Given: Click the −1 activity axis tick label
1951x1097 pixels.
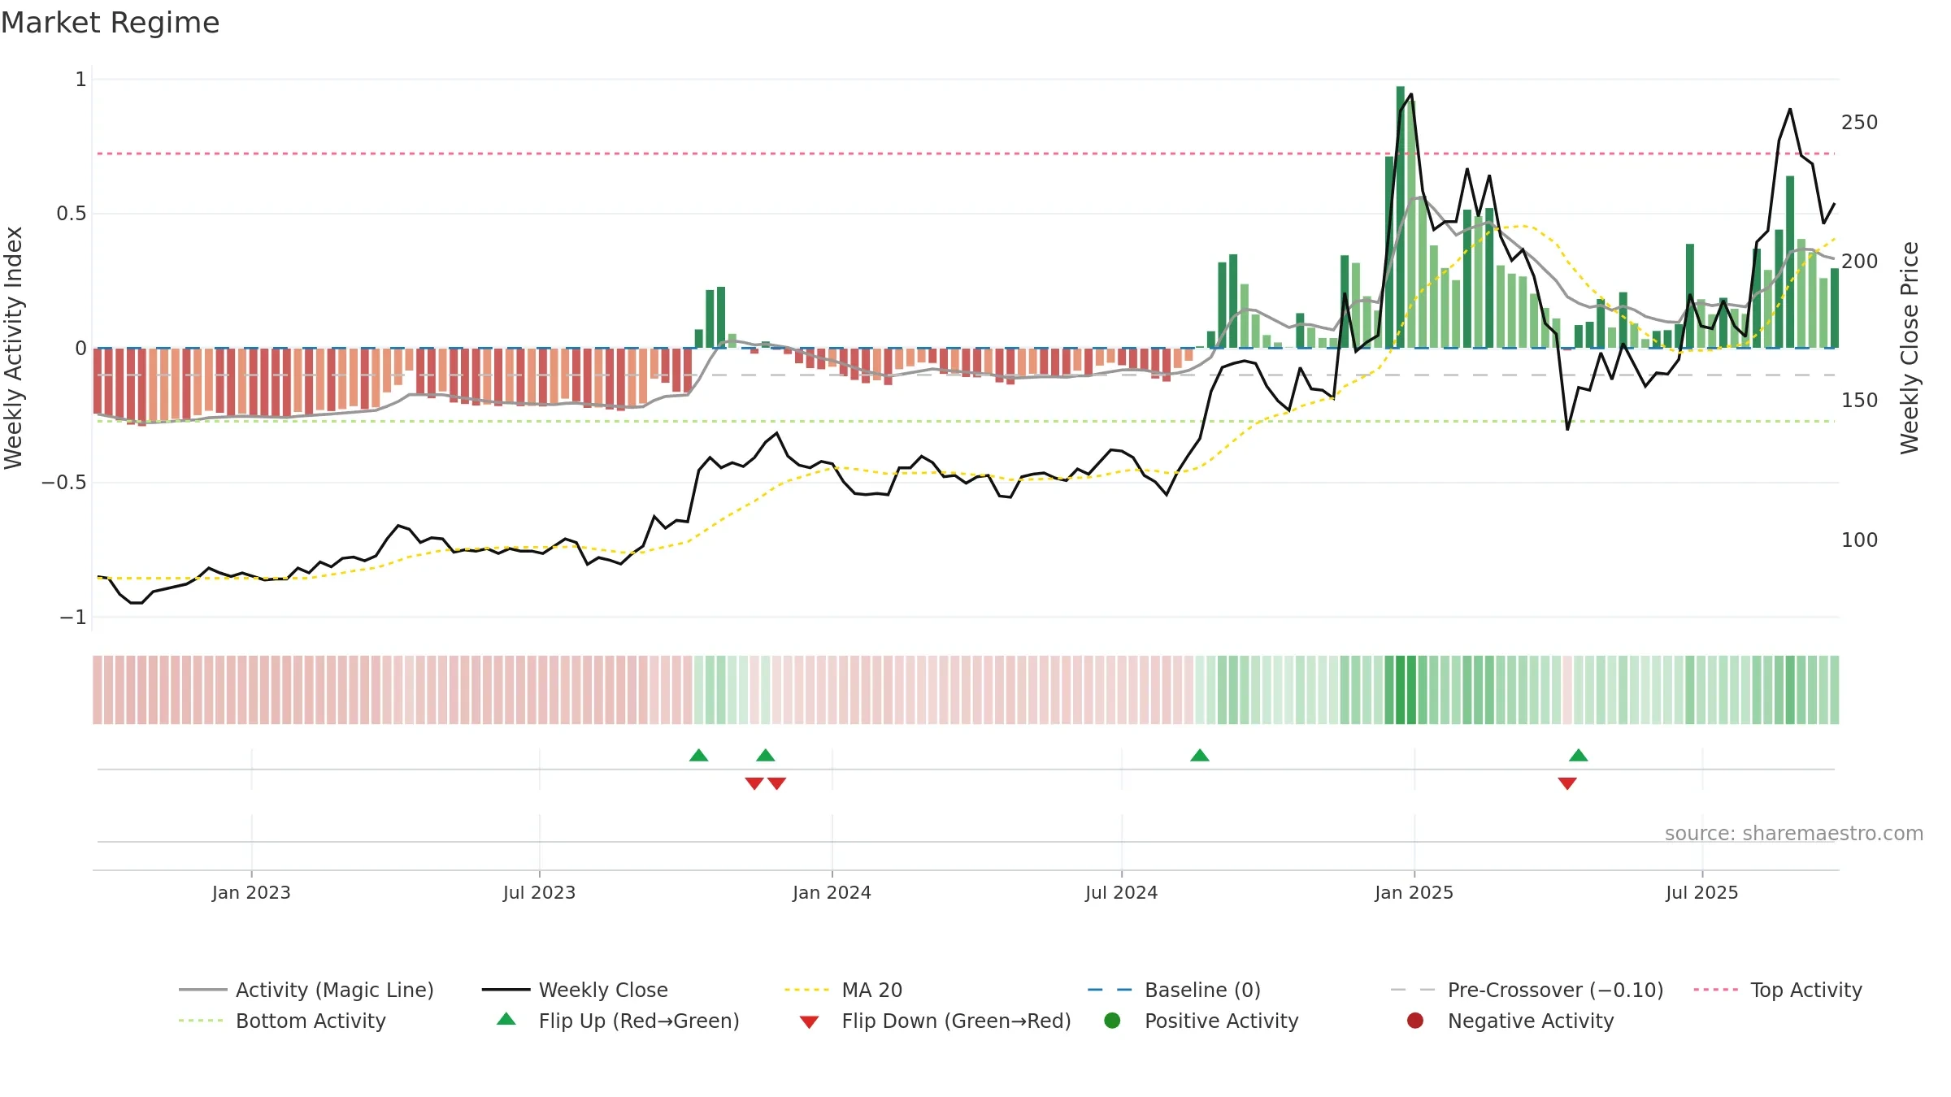Looking at the screenshot, I should (x=72, y=618).
